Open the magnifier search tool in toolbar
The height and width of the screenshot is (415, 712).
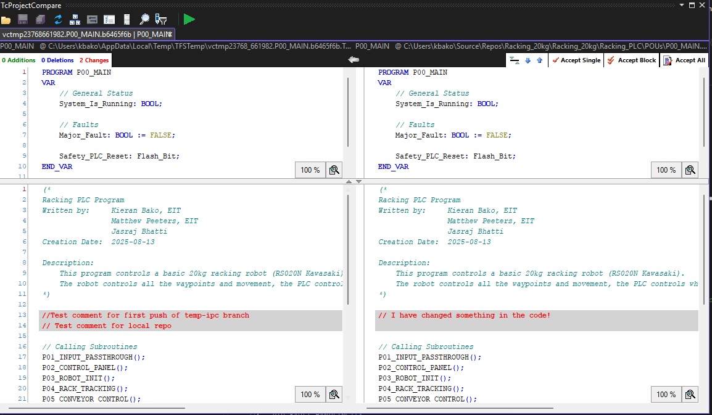144,19
